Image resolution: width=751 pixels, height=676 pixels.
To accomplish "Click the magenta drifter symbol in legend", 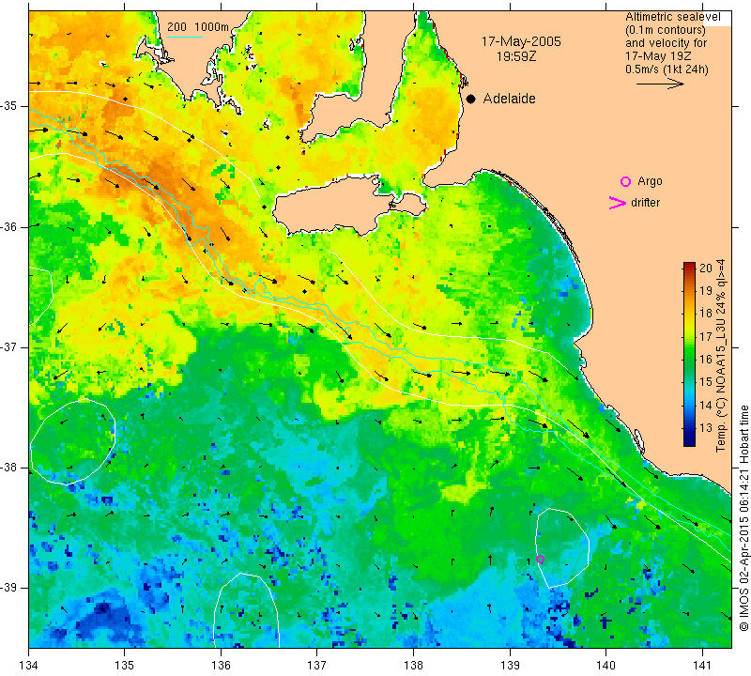I will pyautogui.click(x=617, y=203).
